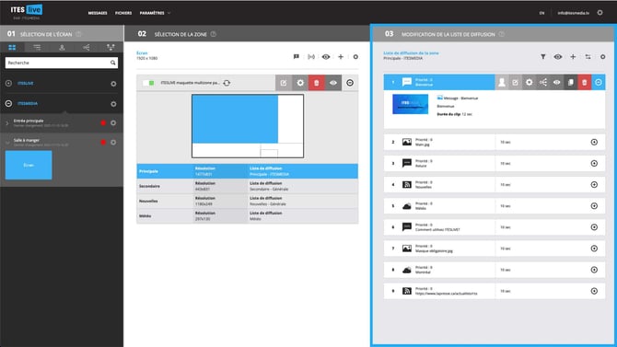Select the grid view tab in the screen selection panel
Screen dimensions: 617x347
click(12, 48)
